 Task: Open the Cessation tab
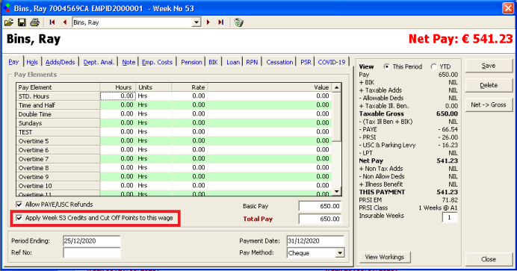coord(279,62)
